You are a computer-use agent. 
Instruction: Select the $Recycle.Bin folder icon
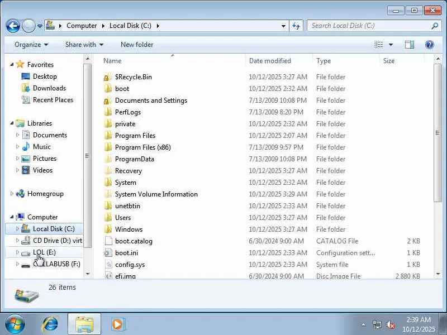pos(107,77)
